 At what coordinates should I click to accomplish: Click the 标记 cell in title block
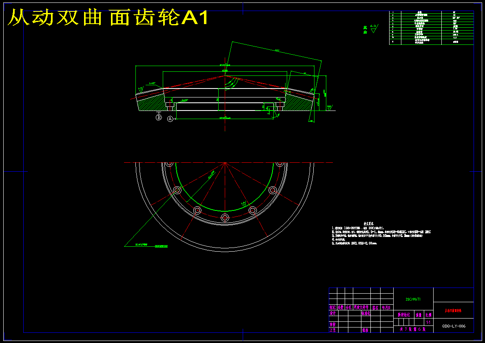tap(332, 308)
